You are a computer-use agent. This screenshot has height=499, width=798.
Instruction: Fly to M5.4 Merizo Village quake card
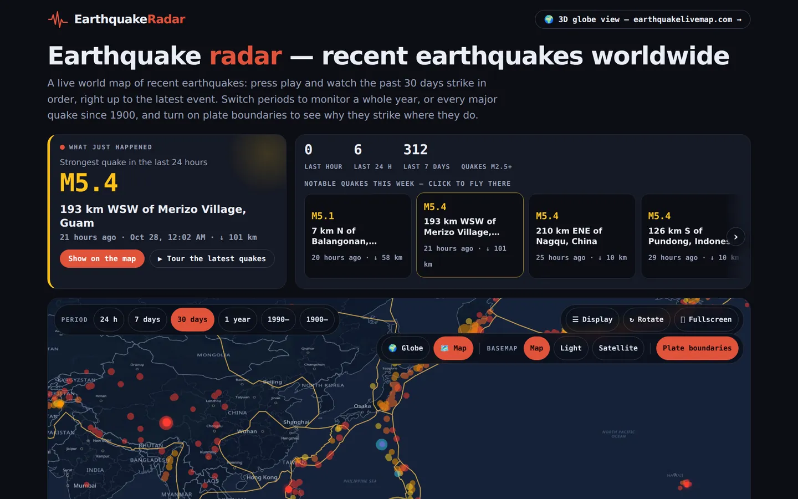(470, 235)
